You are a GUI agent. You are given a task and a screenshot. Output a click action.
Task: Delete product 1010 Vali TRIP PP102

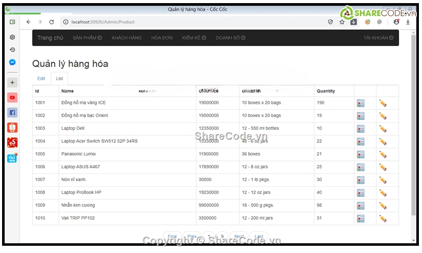pos(360,218)
